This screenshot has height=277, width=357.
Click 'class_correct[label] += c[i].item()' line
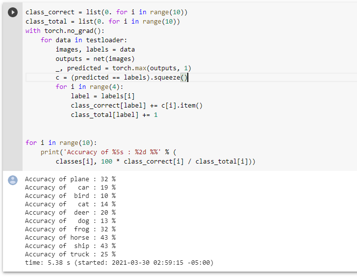click(137, 106)
